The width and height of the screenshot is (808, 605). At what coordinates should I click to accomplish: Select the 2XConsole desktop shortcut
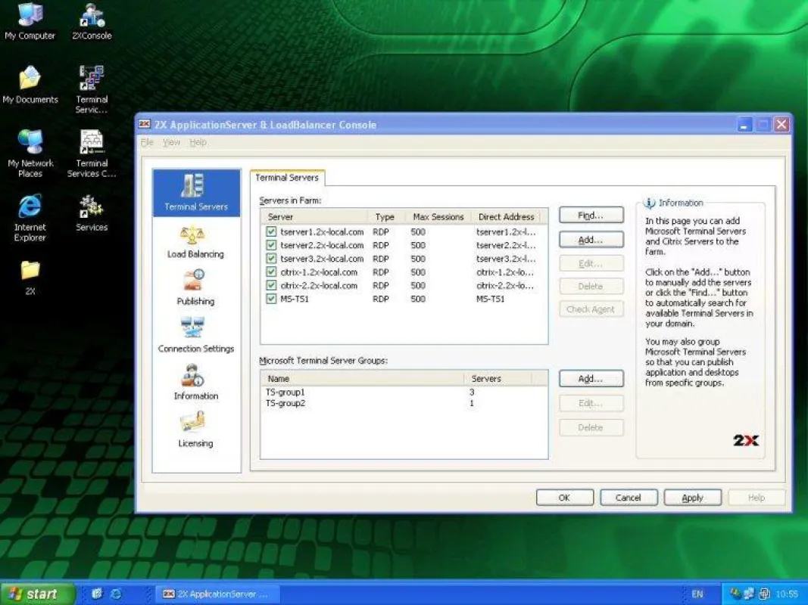coord(92,21)
